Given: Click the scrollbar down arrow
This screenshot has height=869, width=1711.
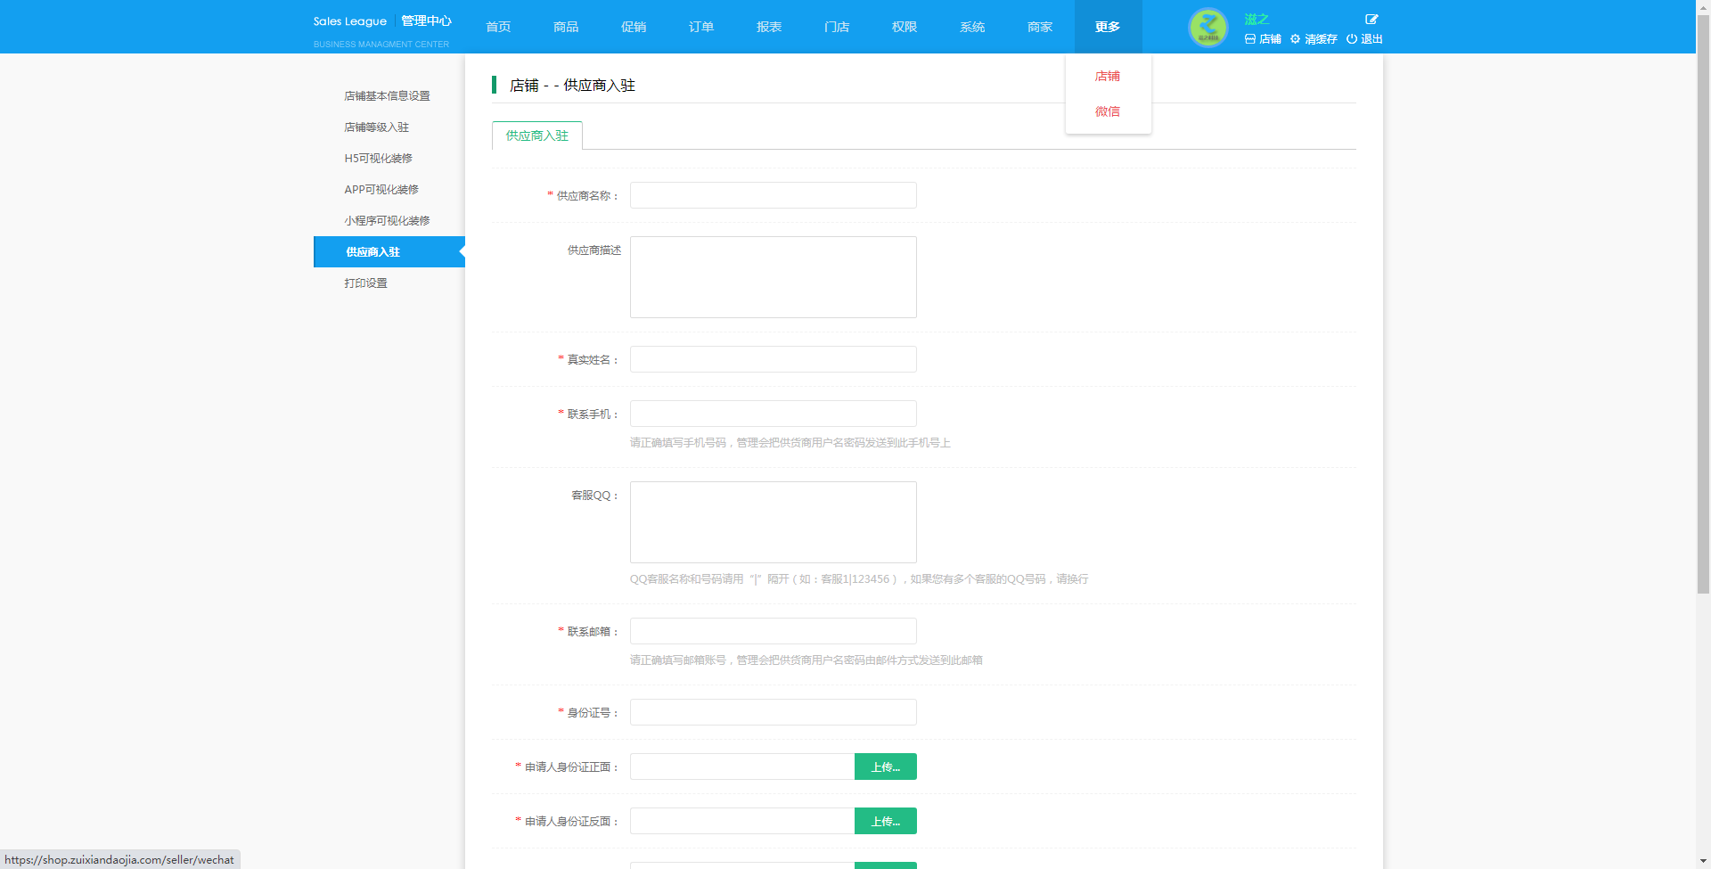Looking at the screenshot, I should pyautogui.click(x=1703, y=862).
